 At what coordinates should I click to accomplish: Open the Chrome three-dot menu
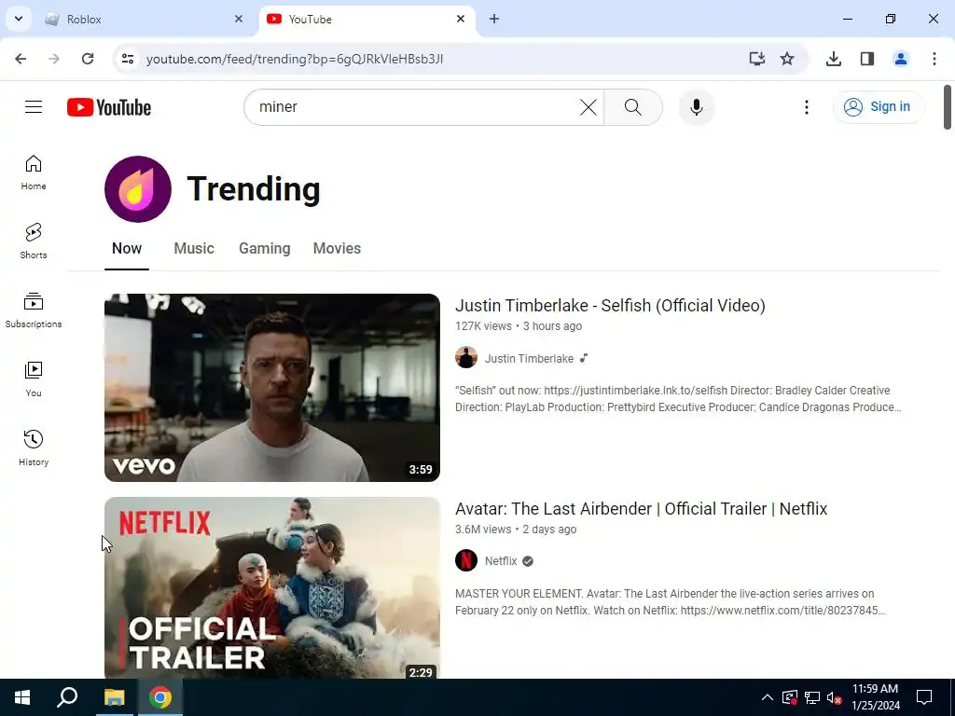click(934, 59)
